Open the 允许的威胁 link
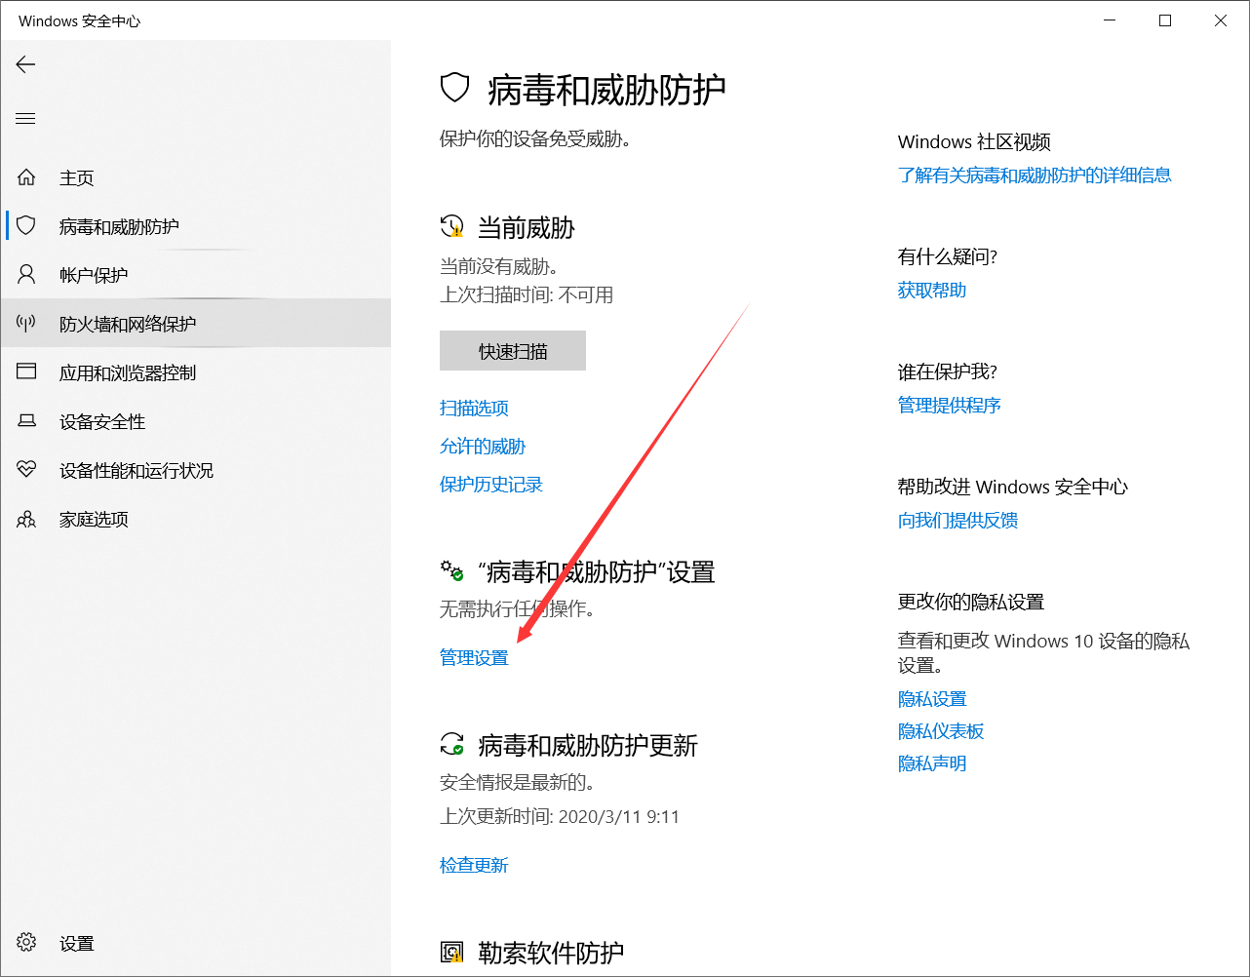The image size is (1250, 977). (483, 446)
